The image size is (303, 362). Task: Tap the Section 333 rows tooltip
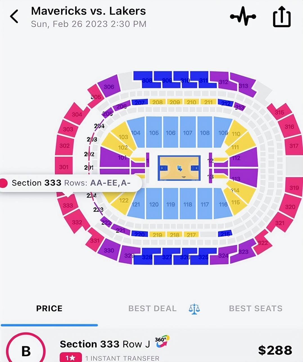[71, 183]
